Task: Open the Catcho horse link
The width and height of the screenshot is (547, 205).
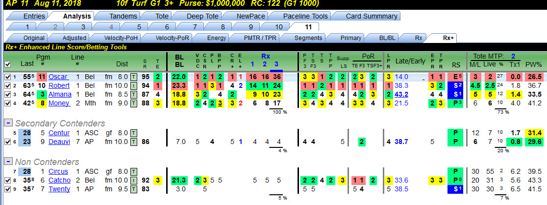Action: 59,180
